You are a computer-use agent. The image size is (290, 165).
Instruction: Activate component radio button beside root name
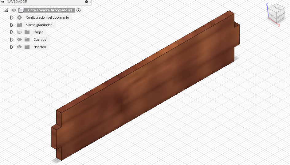[x=78, y=10]
